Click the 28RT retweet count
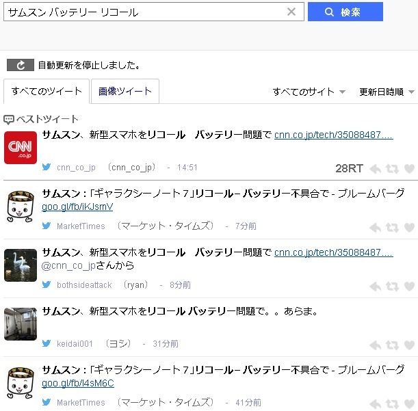The height and width of the screenshot is (411, 418). point(349,168)
